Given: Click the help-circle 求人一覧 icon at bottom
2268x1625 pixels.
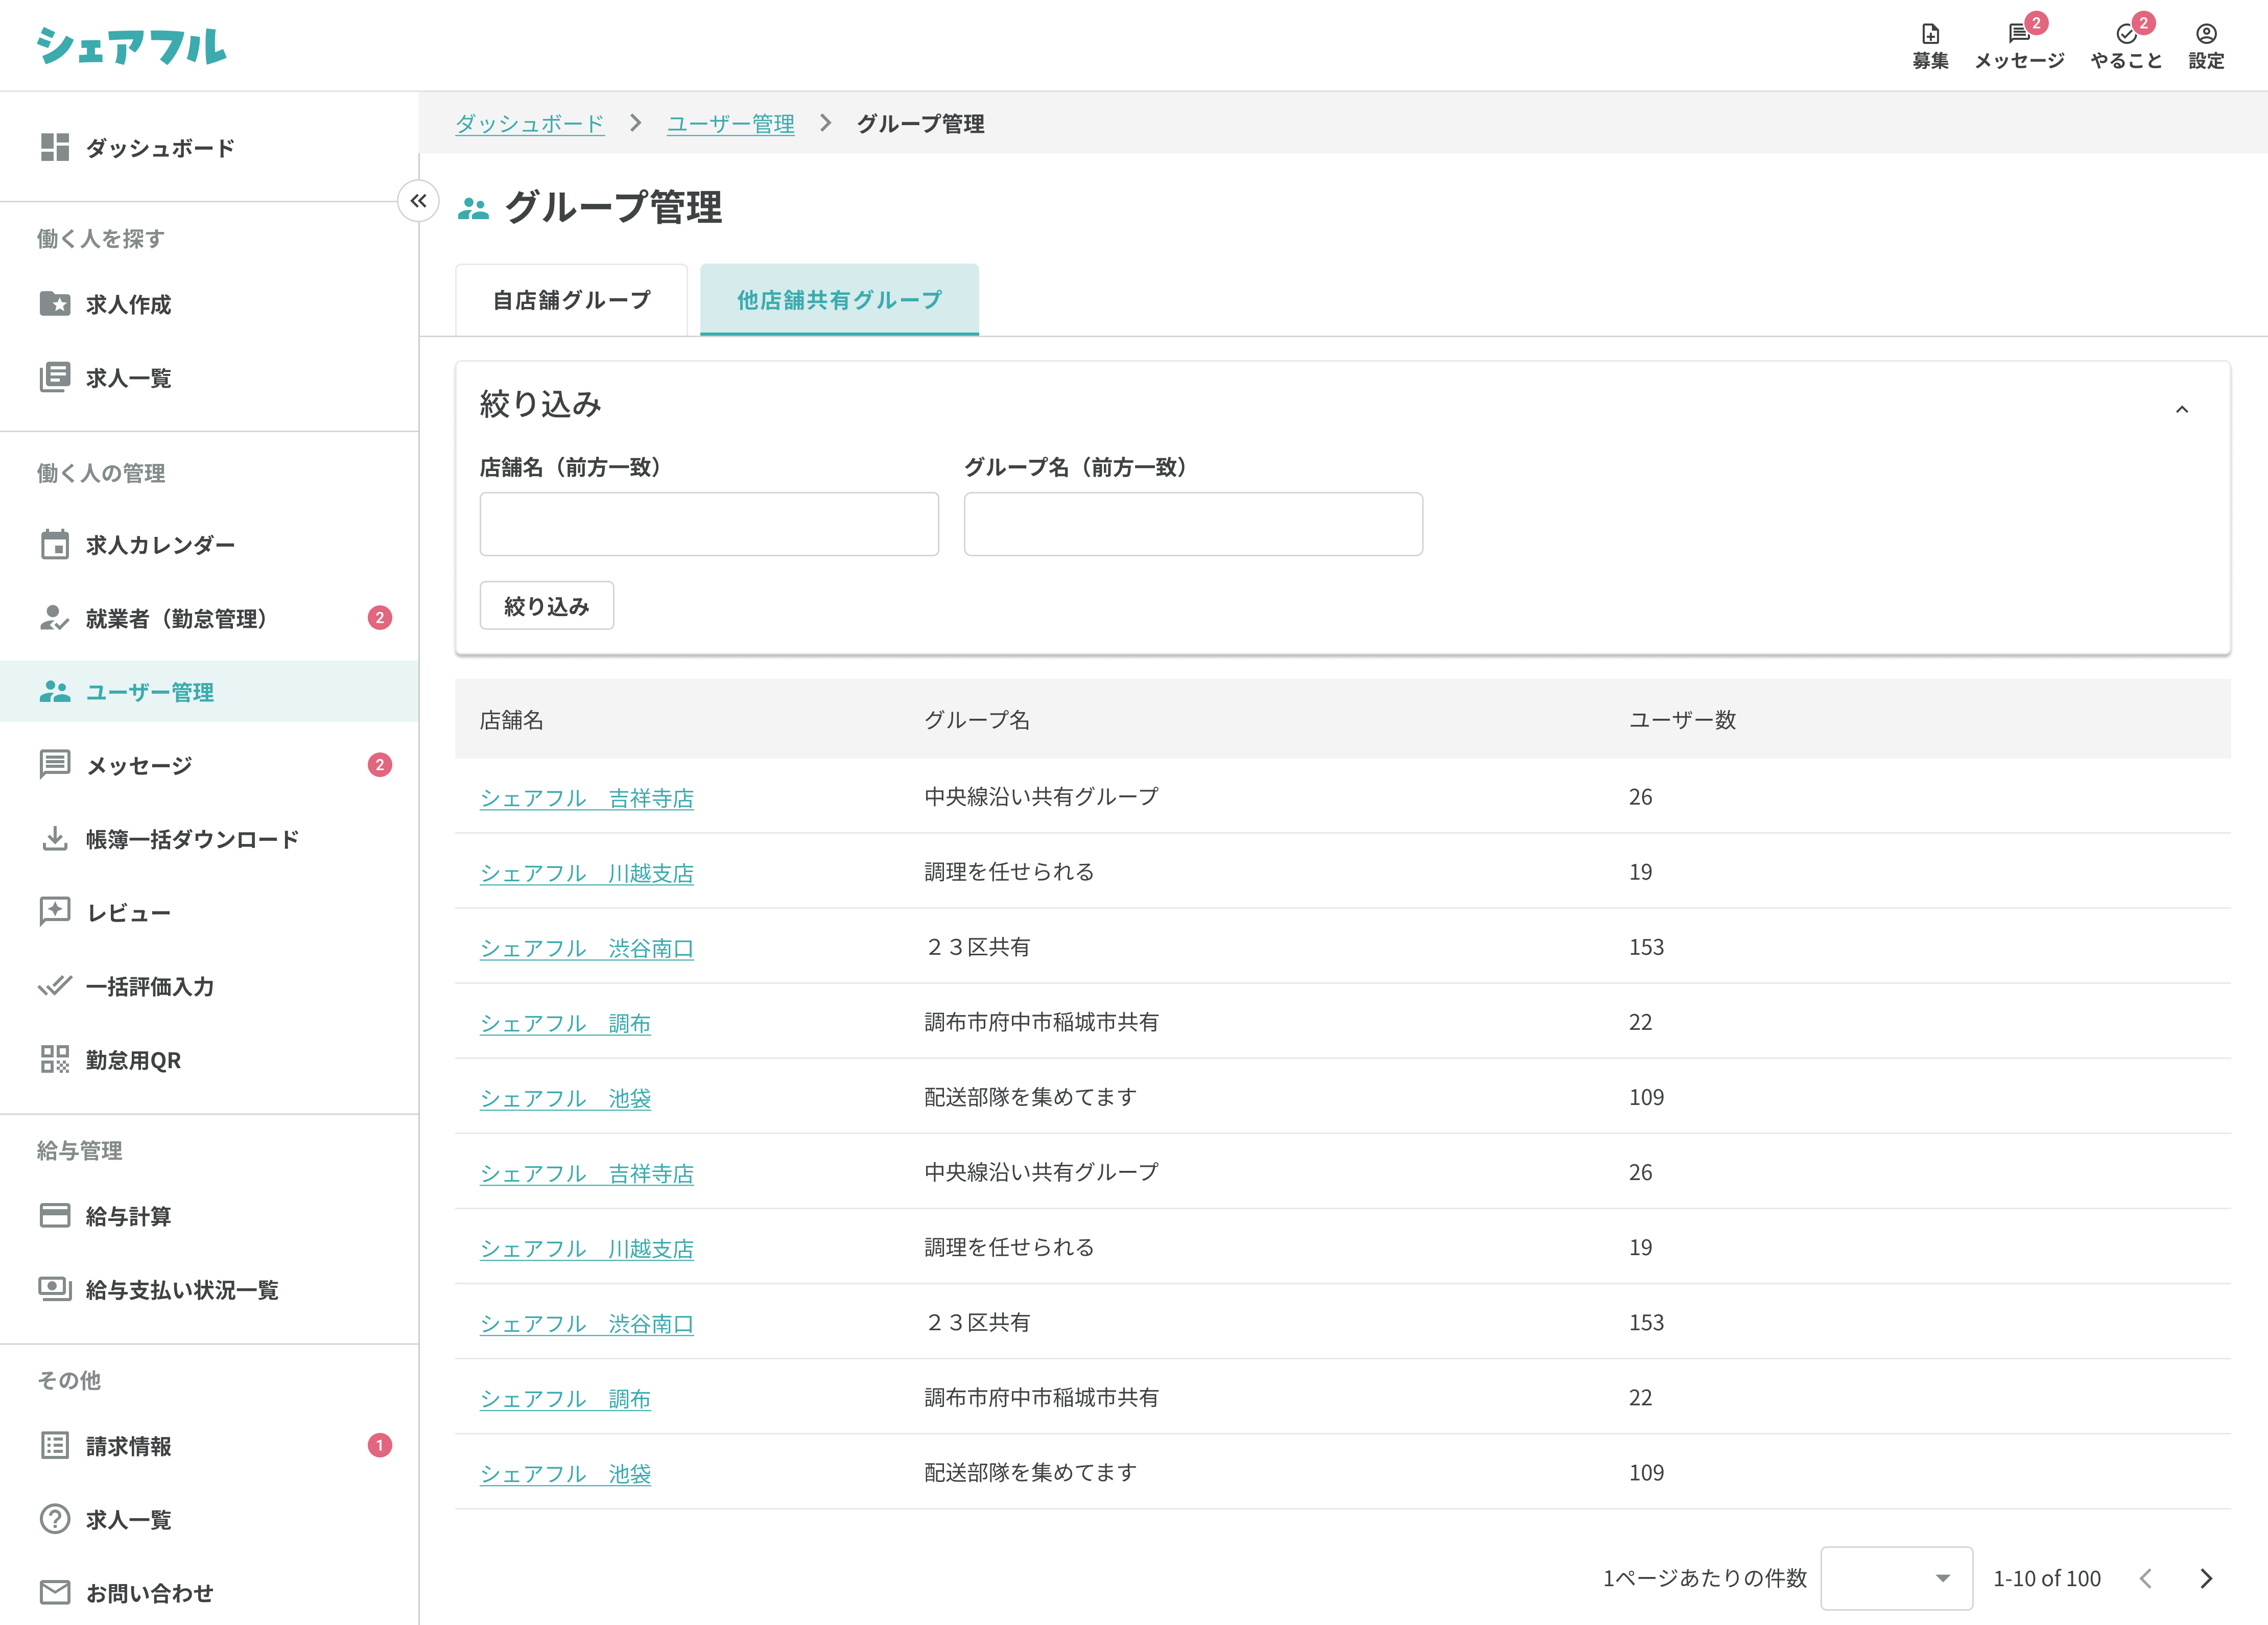Looking at the screenshot, I should [55, 1519].
